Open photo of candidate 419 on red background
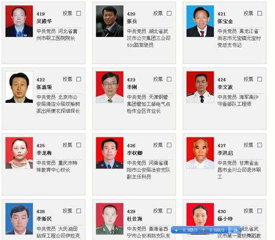The width and height of the screenshot is (275, 240). pyautogui.click(x=19, y=21)
